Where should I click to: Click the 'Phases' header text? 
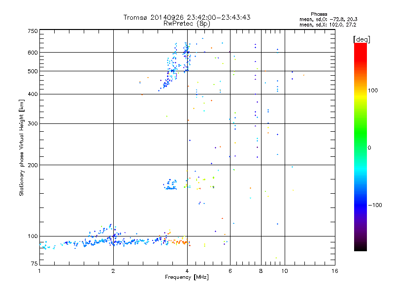tap(319, 14)
